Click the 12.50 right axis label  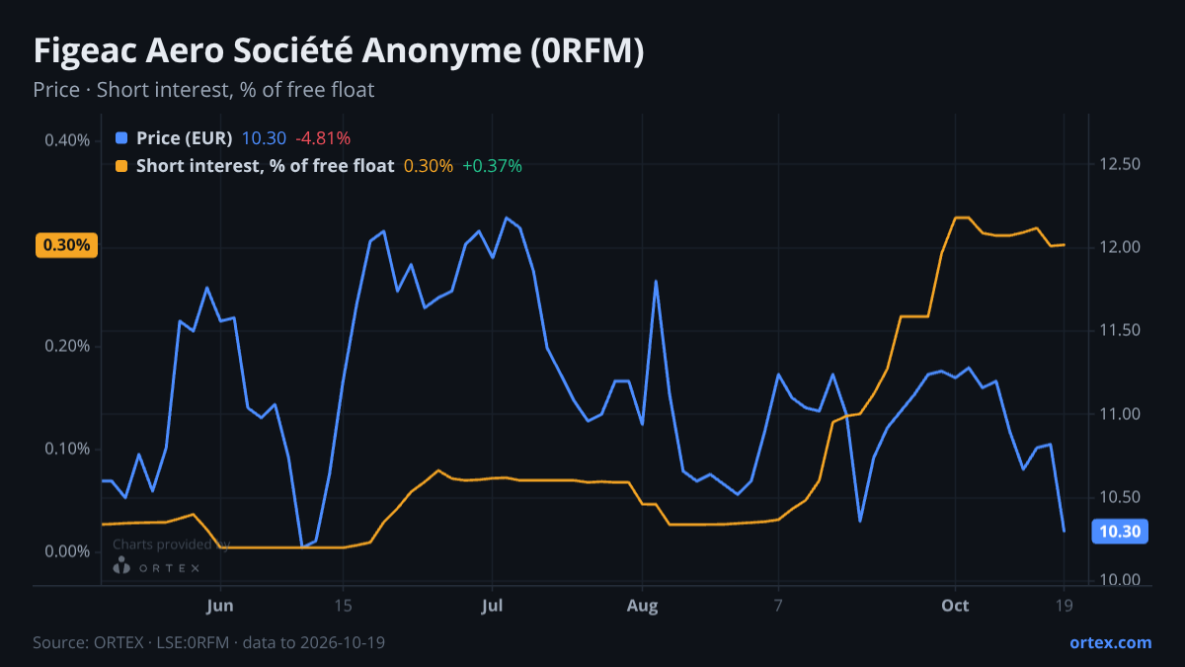pos(1120,164)
